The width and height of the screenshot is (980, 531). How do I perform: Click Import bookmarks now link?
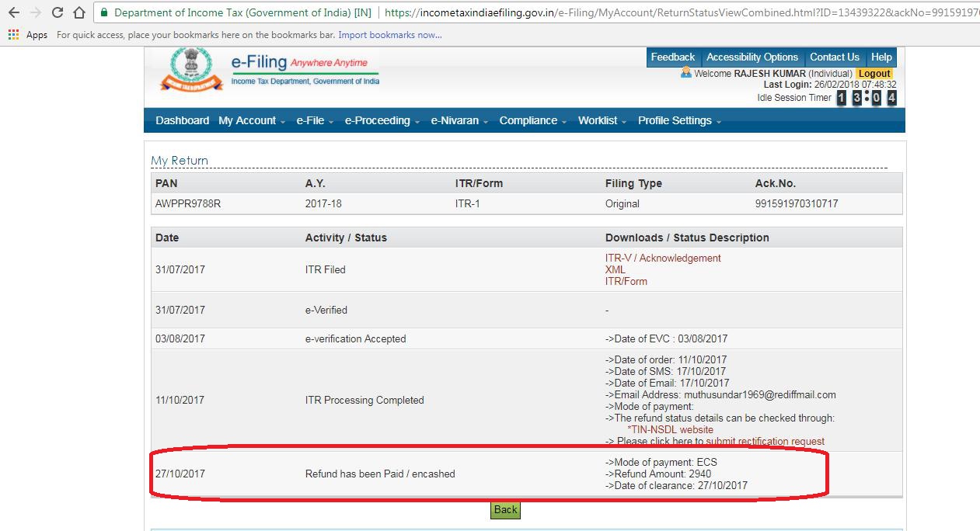pyautogui.click(x=389, y=35)
